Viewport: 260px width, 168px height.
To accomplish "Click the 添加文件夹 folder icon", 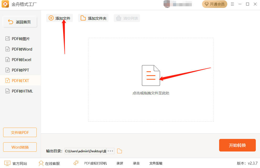I will click(x=83, y=18).
